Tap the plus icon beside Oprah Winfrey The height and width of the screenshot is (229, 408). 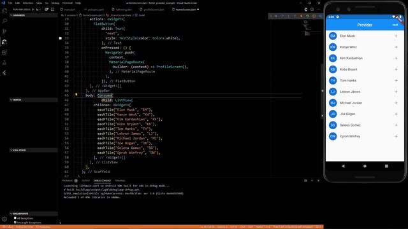[396, 136]
